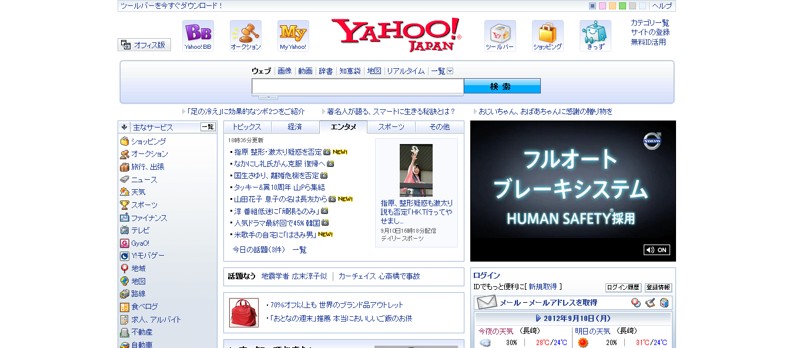Image resolution: width=793 pixels, height=348 pixels.
Task: Switch to the スポーツ news tab
Action: (392, 127)
